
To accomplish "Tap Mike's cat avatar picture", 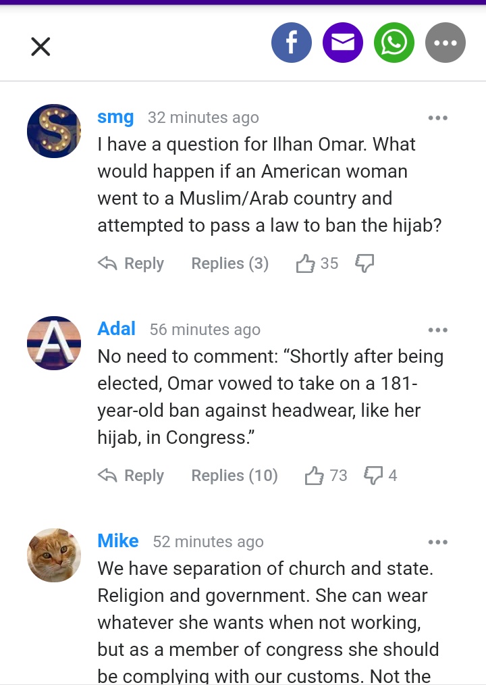I will (54, 555).
